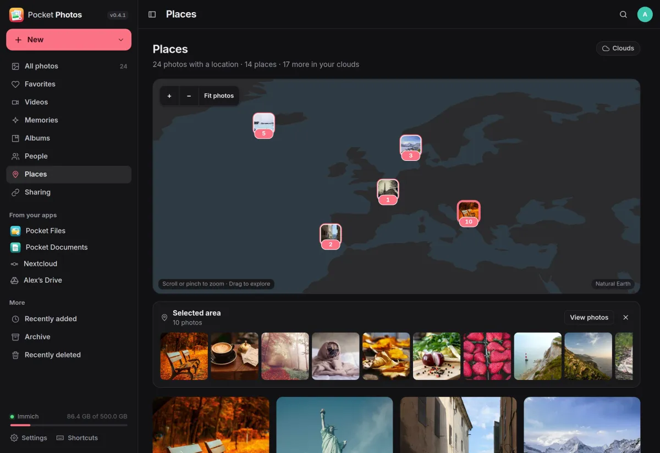The width and height of the screenshot is (660, 453).
Task: Zoom in the map with plus
Action: (169, 96)
